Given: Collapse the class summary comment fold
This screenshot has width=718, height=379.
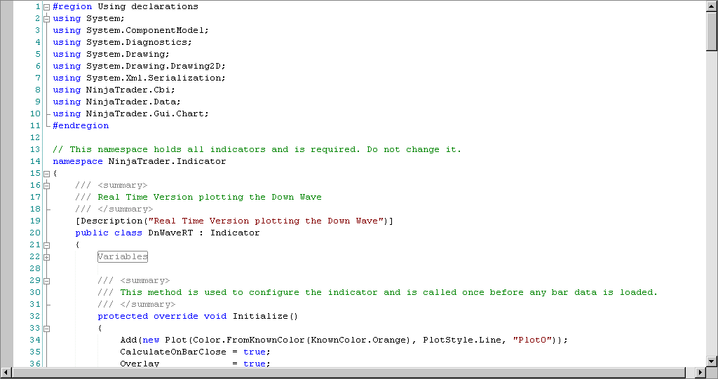Looking at the screenshot, I should tap(46, 185).
